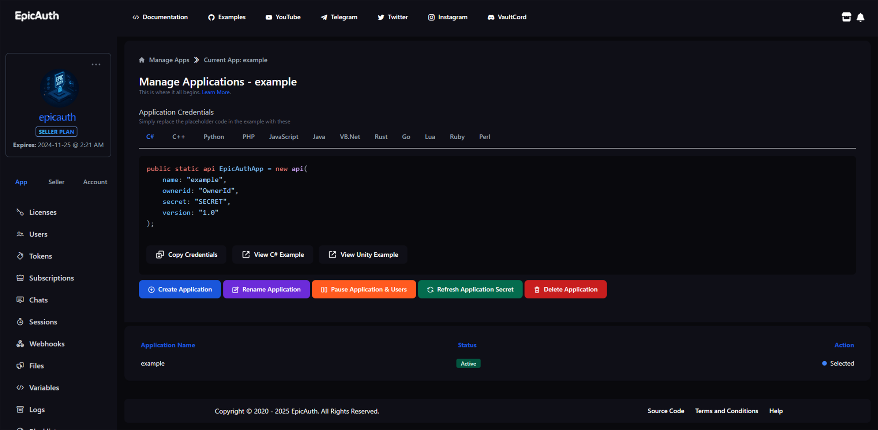Open Tokens in the sidebar
This screenshot has width=878, height=430.
(x=34, y=256)
